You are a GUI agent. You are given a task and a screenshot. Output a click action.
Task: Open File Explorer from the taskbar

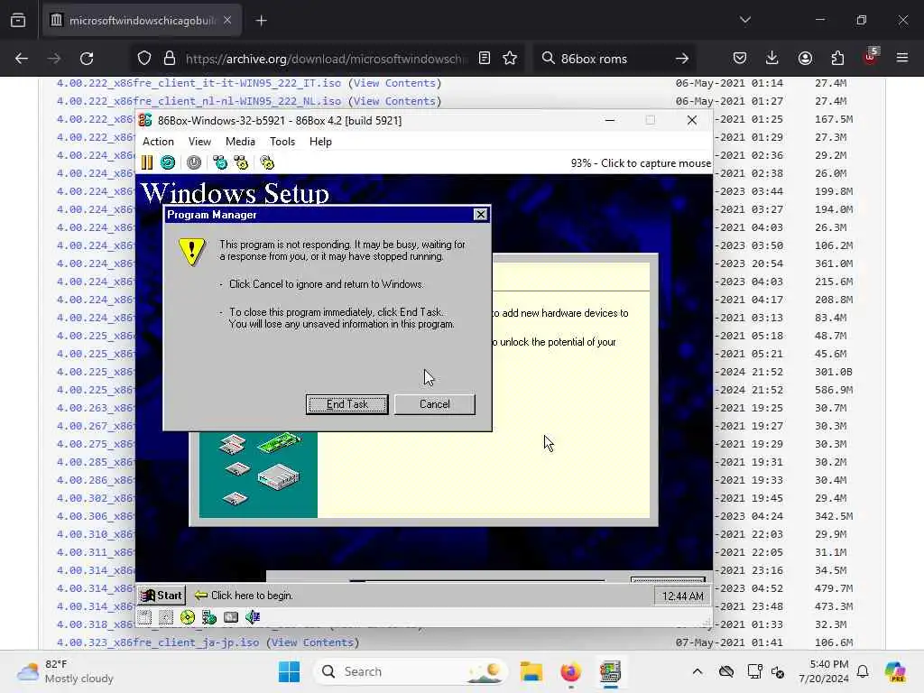point(531,671)
